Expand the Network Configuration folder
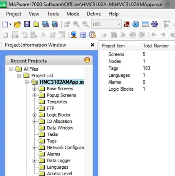 pos(34,147)
